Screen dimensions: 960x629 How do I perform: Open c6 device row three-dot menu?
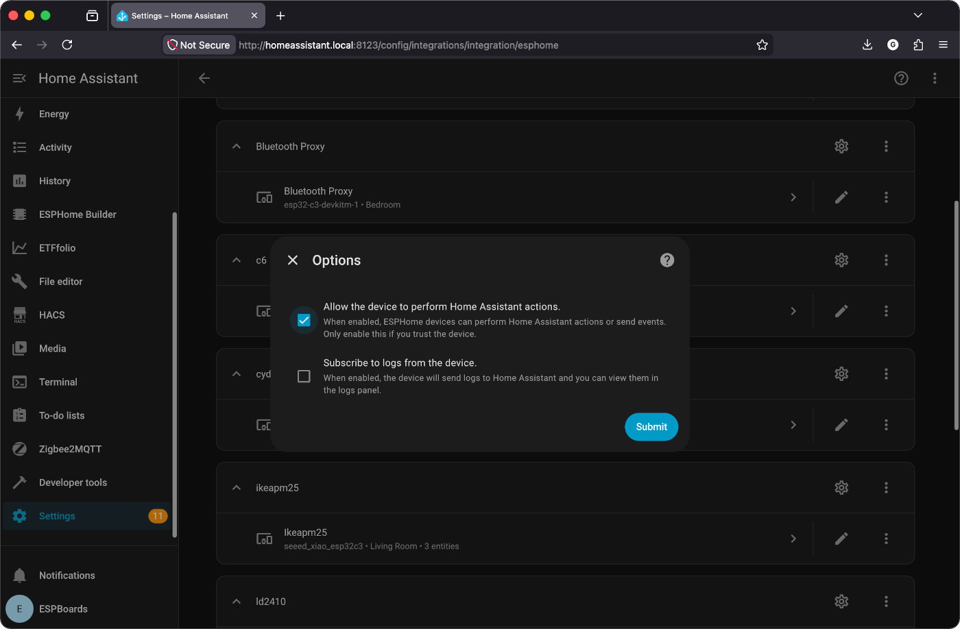[x=886, y=311]
